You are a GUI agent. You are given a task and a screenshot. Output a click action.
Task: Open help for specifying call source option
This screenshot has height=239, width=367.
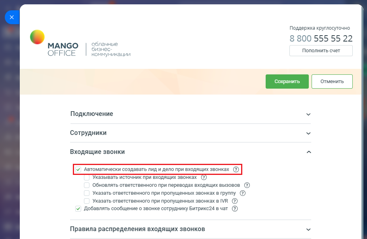pos(204,177)
